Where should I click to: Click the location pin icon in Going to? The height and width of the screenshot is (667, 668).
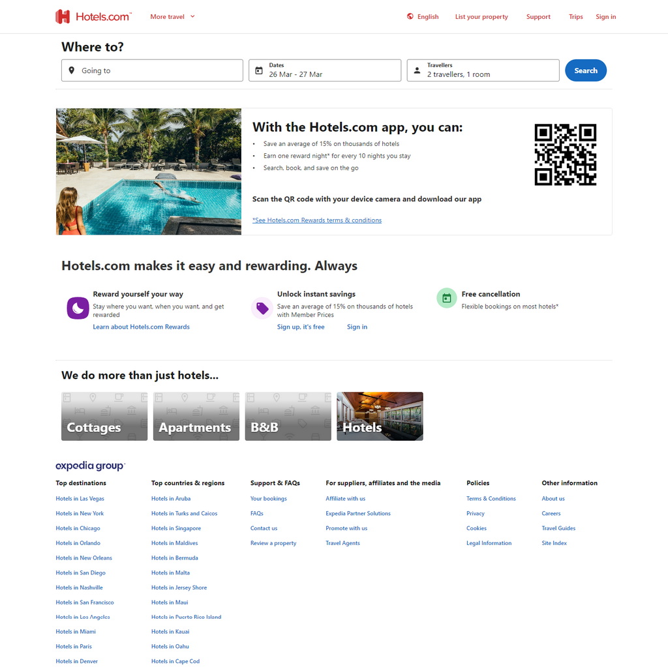click(x=72, y=70)
